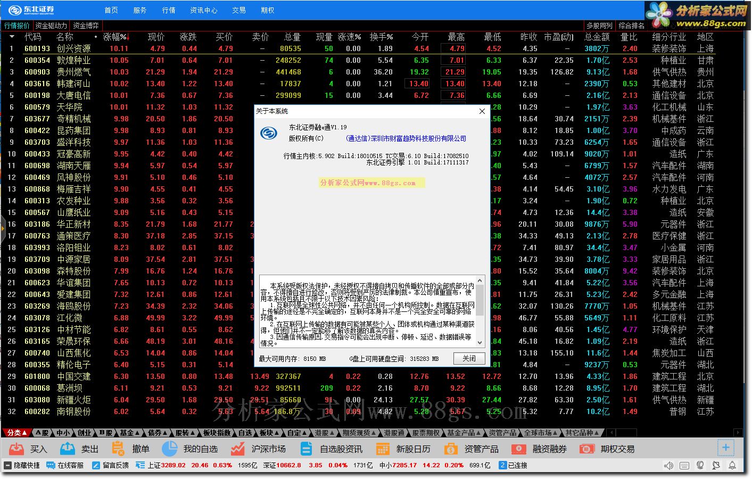752x479 pixels.
Task: Sort by 涨幅% column header
Action: click(115, 37)
